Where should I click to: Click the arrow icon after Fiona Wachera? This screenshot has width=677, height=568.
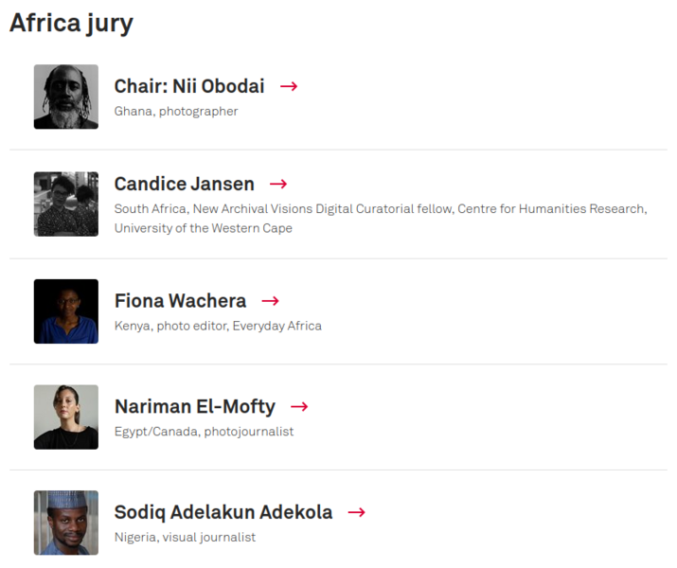270,301
